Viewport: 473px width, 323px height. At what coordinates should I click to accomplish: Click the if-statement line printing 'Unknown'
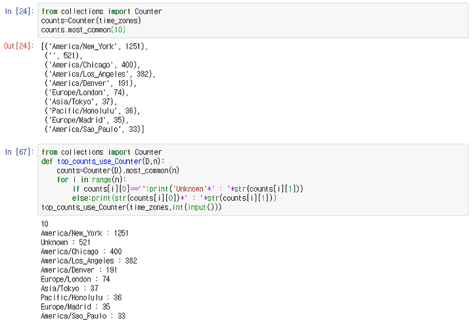(x=188, y=189)
